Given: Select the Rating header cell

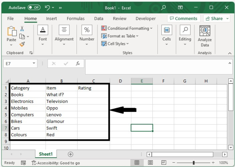Looking at the screenshot, I should coord(93,88).
